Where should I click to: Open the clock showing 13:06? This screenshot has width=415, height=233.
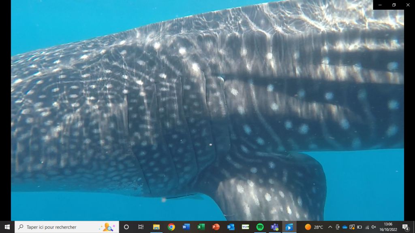(x=388, y=227)
